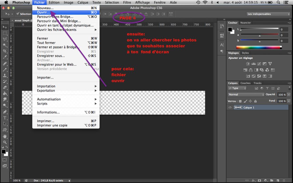Select the Horizontal Type tool
The width and height of the screenshot is (293, 183).
(5, 118)
